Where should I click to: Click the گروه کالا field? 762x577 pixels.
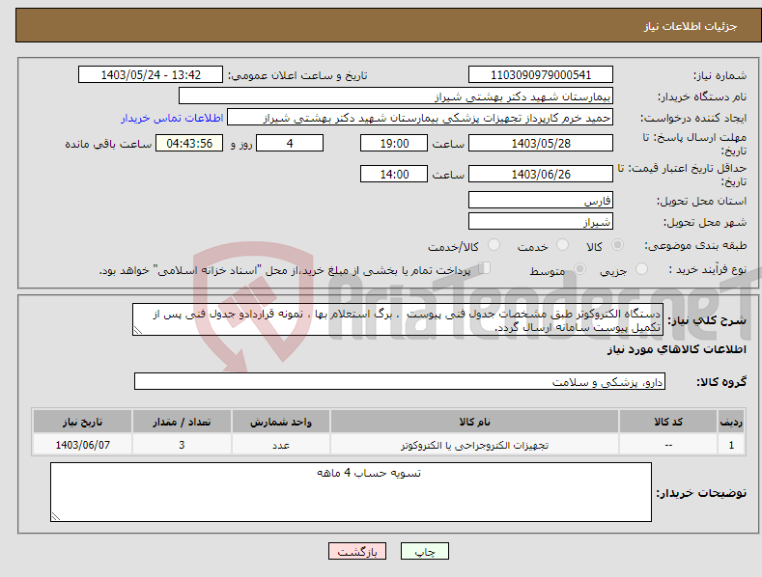[x=400, y=382]
